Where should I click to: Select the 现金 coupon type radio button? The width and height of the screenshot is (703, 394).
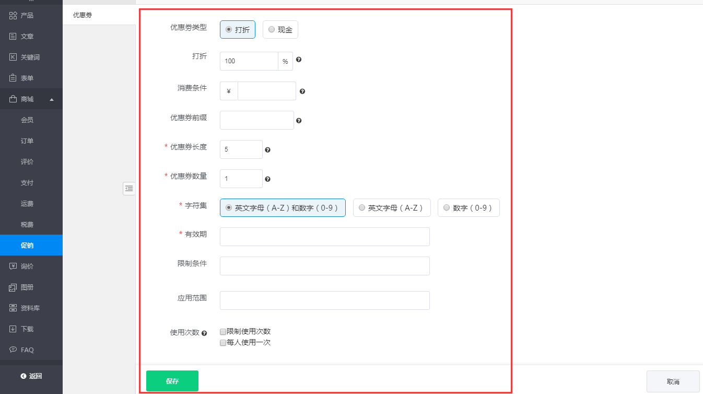coord(272,30)
